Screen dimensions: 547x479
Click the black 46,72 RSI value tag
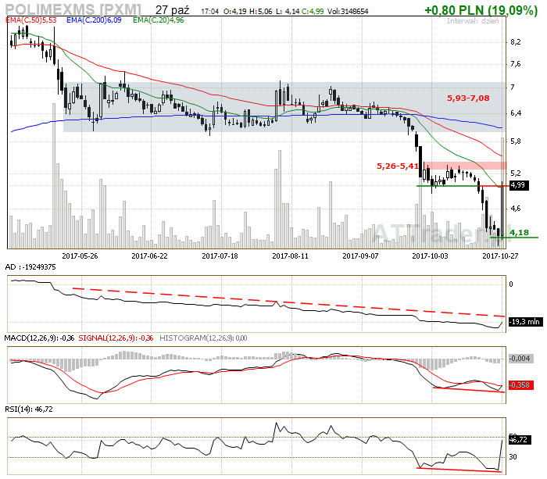(520, 440)
